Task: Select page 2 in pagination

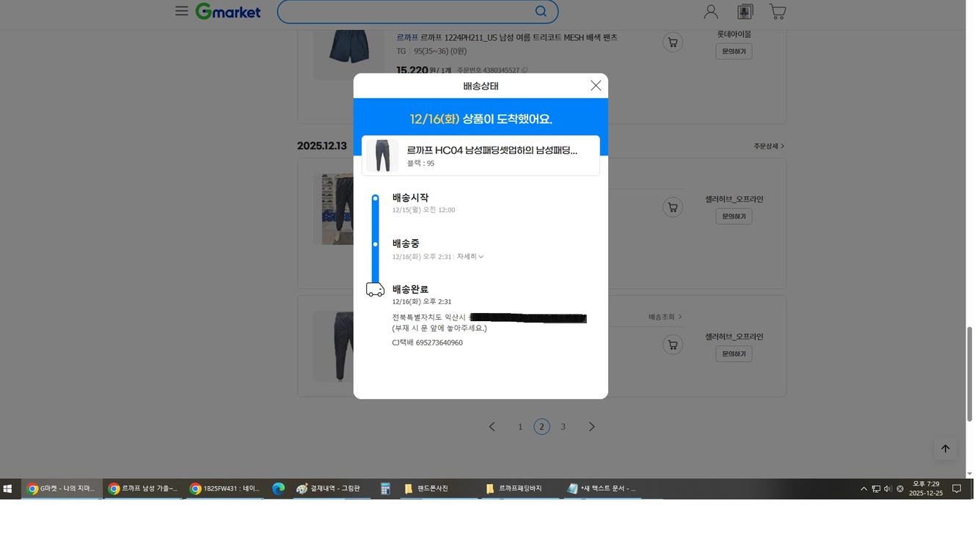Action: pos(541,427)
